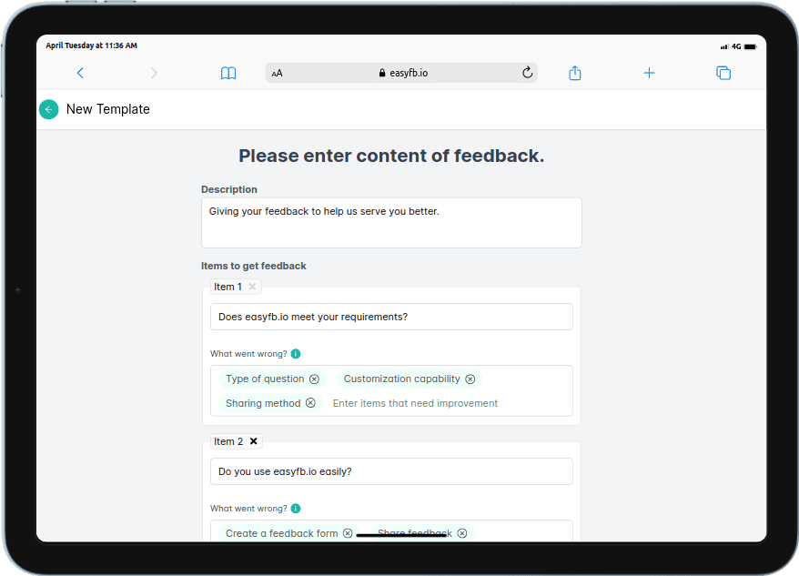Click the Please enter content of feedback heading
Viewport: 799px width, 576px height.
[391, 156]
